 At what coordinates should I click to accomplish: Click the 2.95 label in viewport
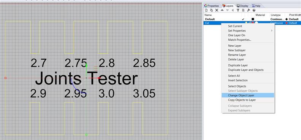pos(76,94)
